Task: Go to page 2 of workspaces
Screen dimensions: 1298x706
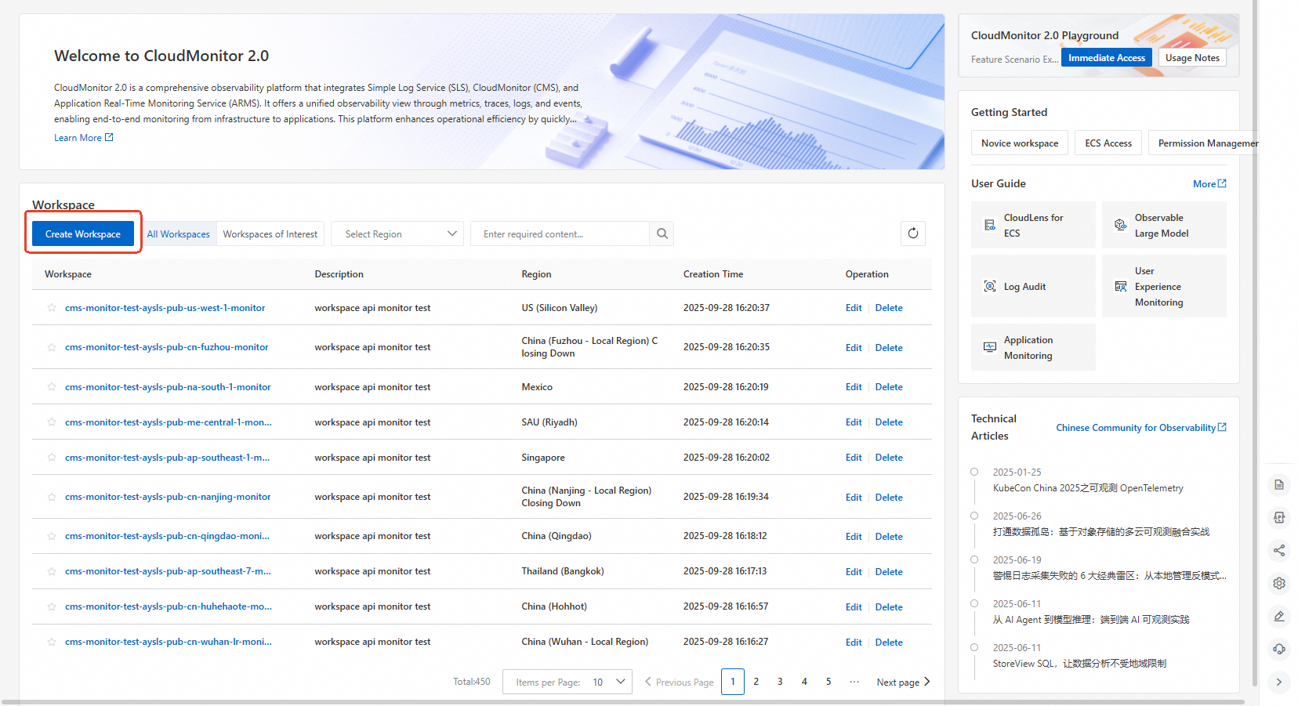Action: [x=756, y=682]
